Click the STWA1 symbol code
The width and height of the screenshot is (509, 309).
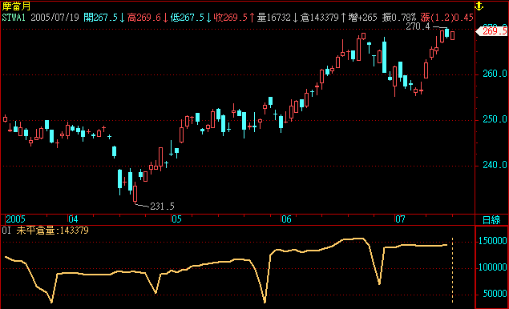(14, 18)
